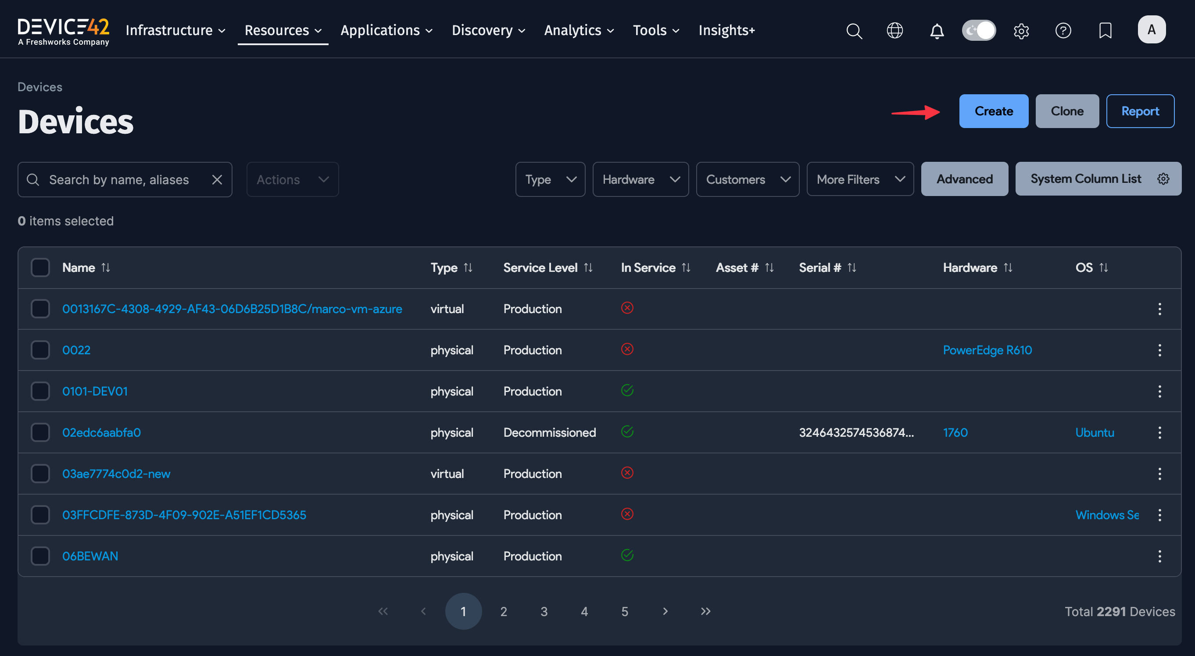Expand the Type filter dropdown

point(550,179)
